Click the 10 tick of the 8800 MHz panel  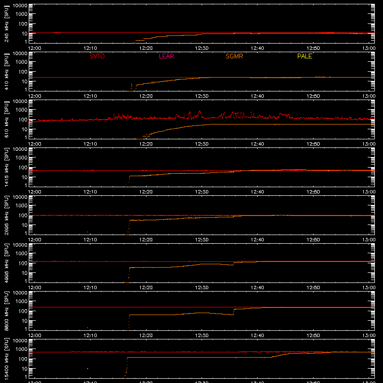(24, 321)
